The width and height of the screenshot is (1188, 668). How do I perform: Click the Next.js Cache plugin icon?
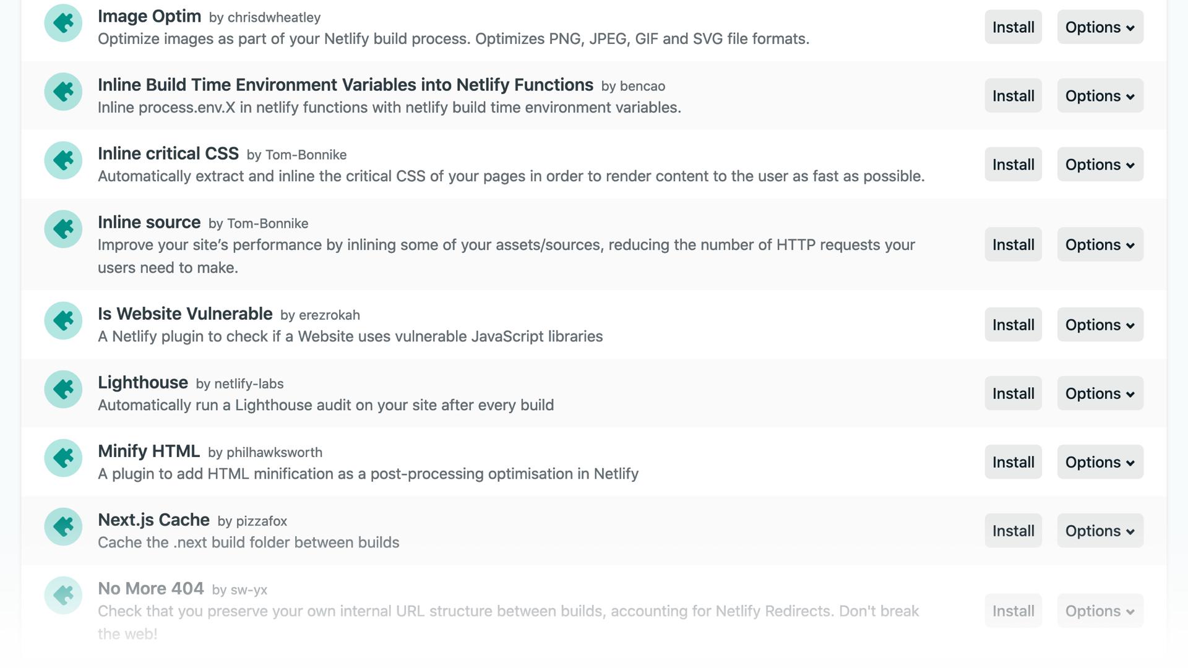coord(62,527)
